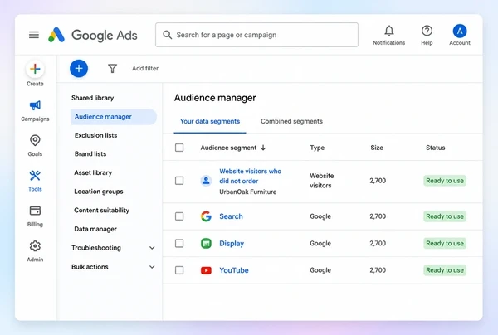The width and height of the screenshot is (498, 335).
Task: Click Ready to use status on Website visitors row
Action: (445, 181)
